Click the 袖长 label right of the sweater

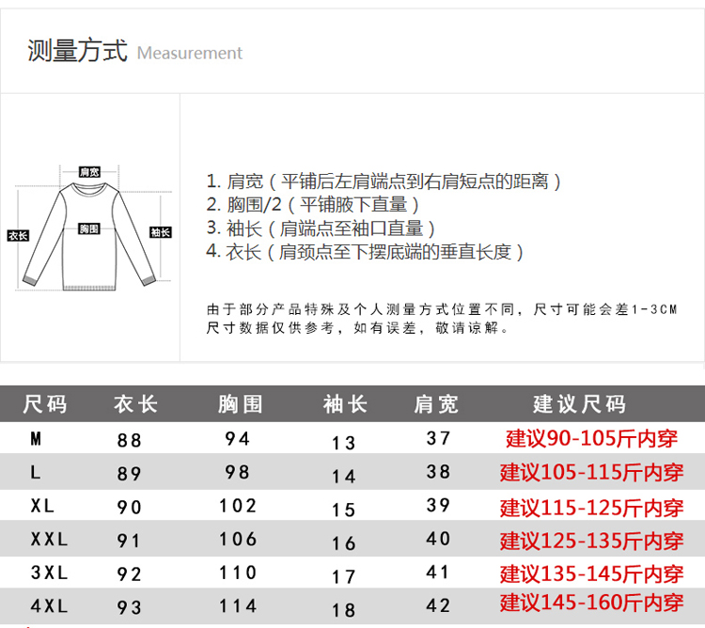point(161,232)
